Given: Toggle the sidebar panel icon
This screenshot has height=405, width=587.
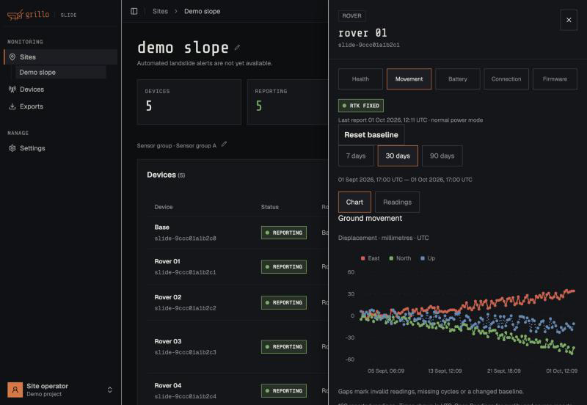Looking at the screenshot, I should (134, 11).
